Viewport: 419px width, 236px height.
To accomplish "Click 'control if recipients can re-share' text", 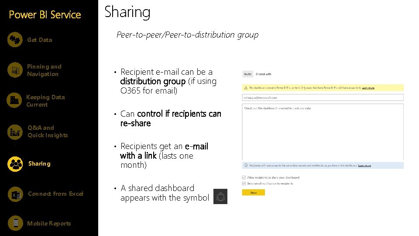I will (171, 118).
